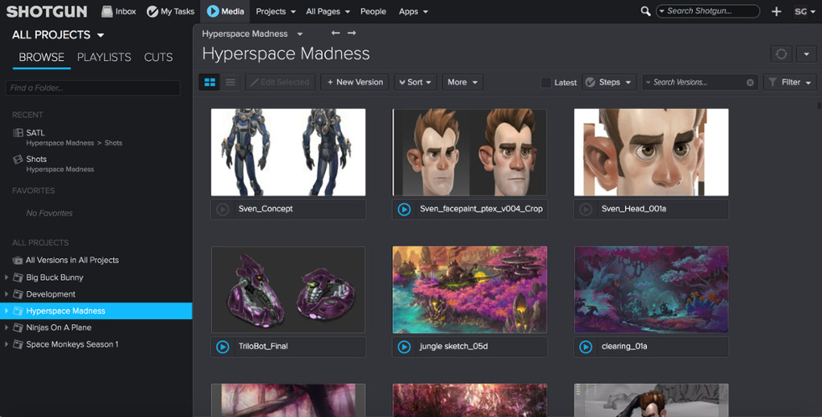Play the clearing_01a version

tap(585, 346)
